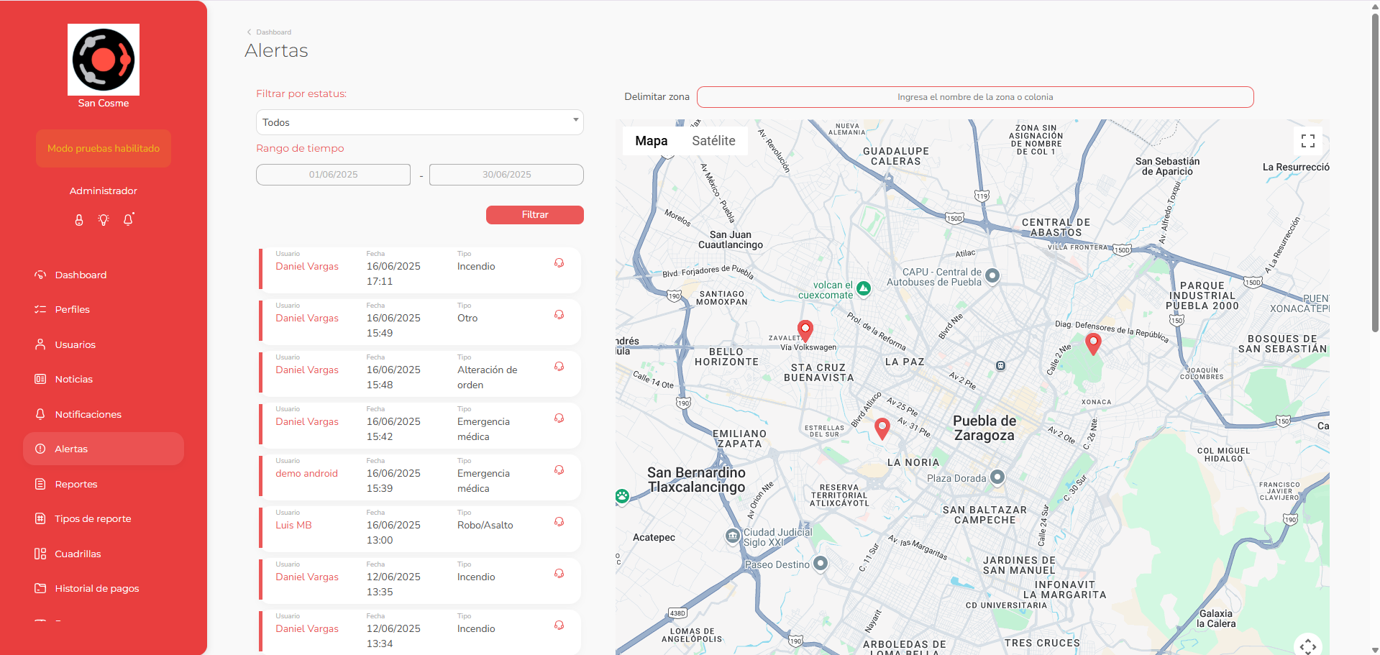Open the Todos status filter dropdown

coord(419,122)
